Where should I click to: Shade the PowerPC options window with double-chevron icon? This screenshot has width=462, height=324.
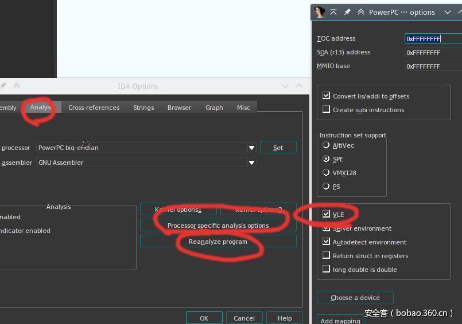click(x=361, y=12)
